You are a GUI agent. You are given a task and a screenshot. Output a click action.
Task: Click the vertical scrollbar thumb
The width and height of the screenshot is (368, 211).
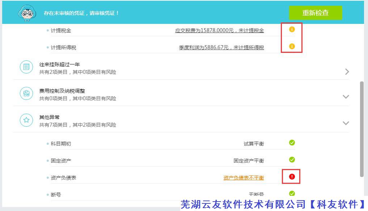pyautogui.click(x=361, y=129)
